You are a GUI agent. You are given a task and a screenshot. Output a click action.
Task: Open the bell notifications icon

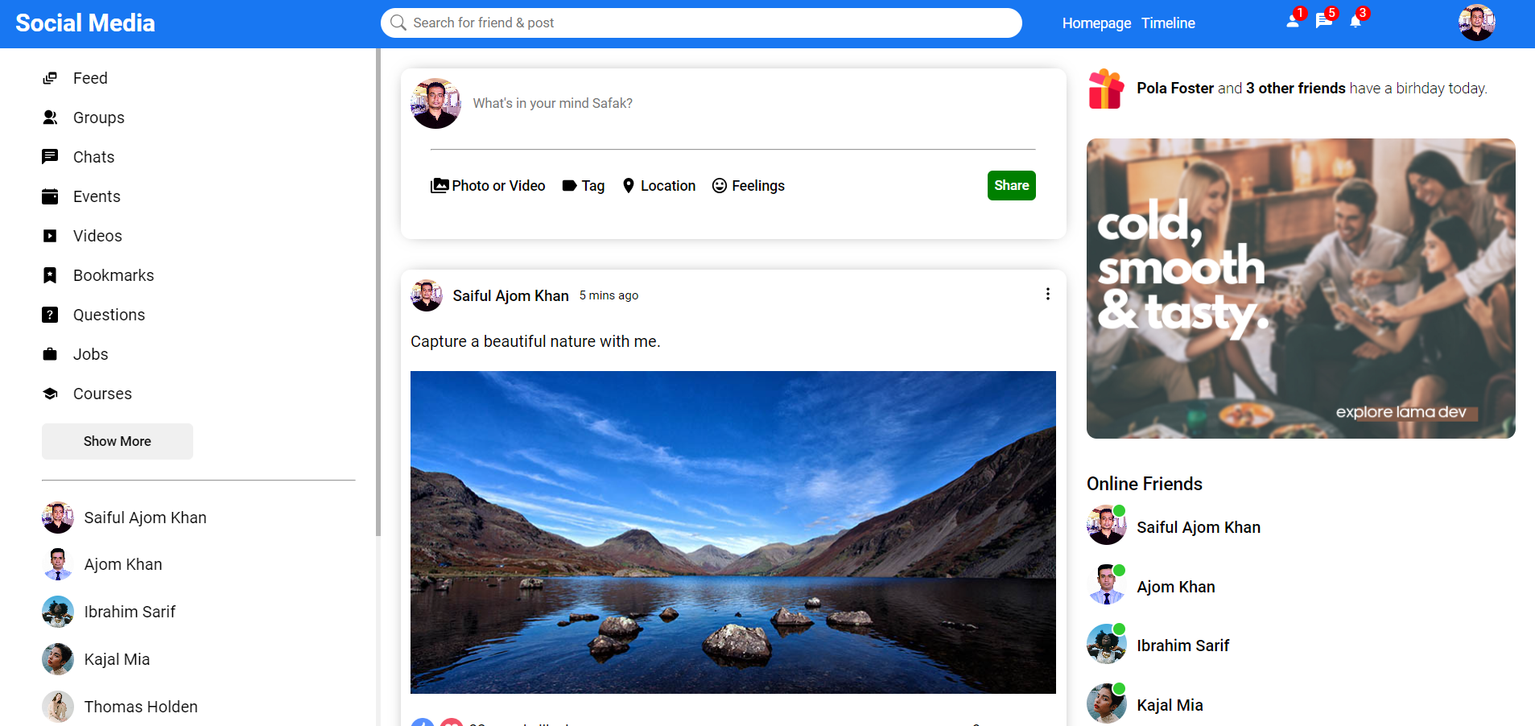(1356, 22)
